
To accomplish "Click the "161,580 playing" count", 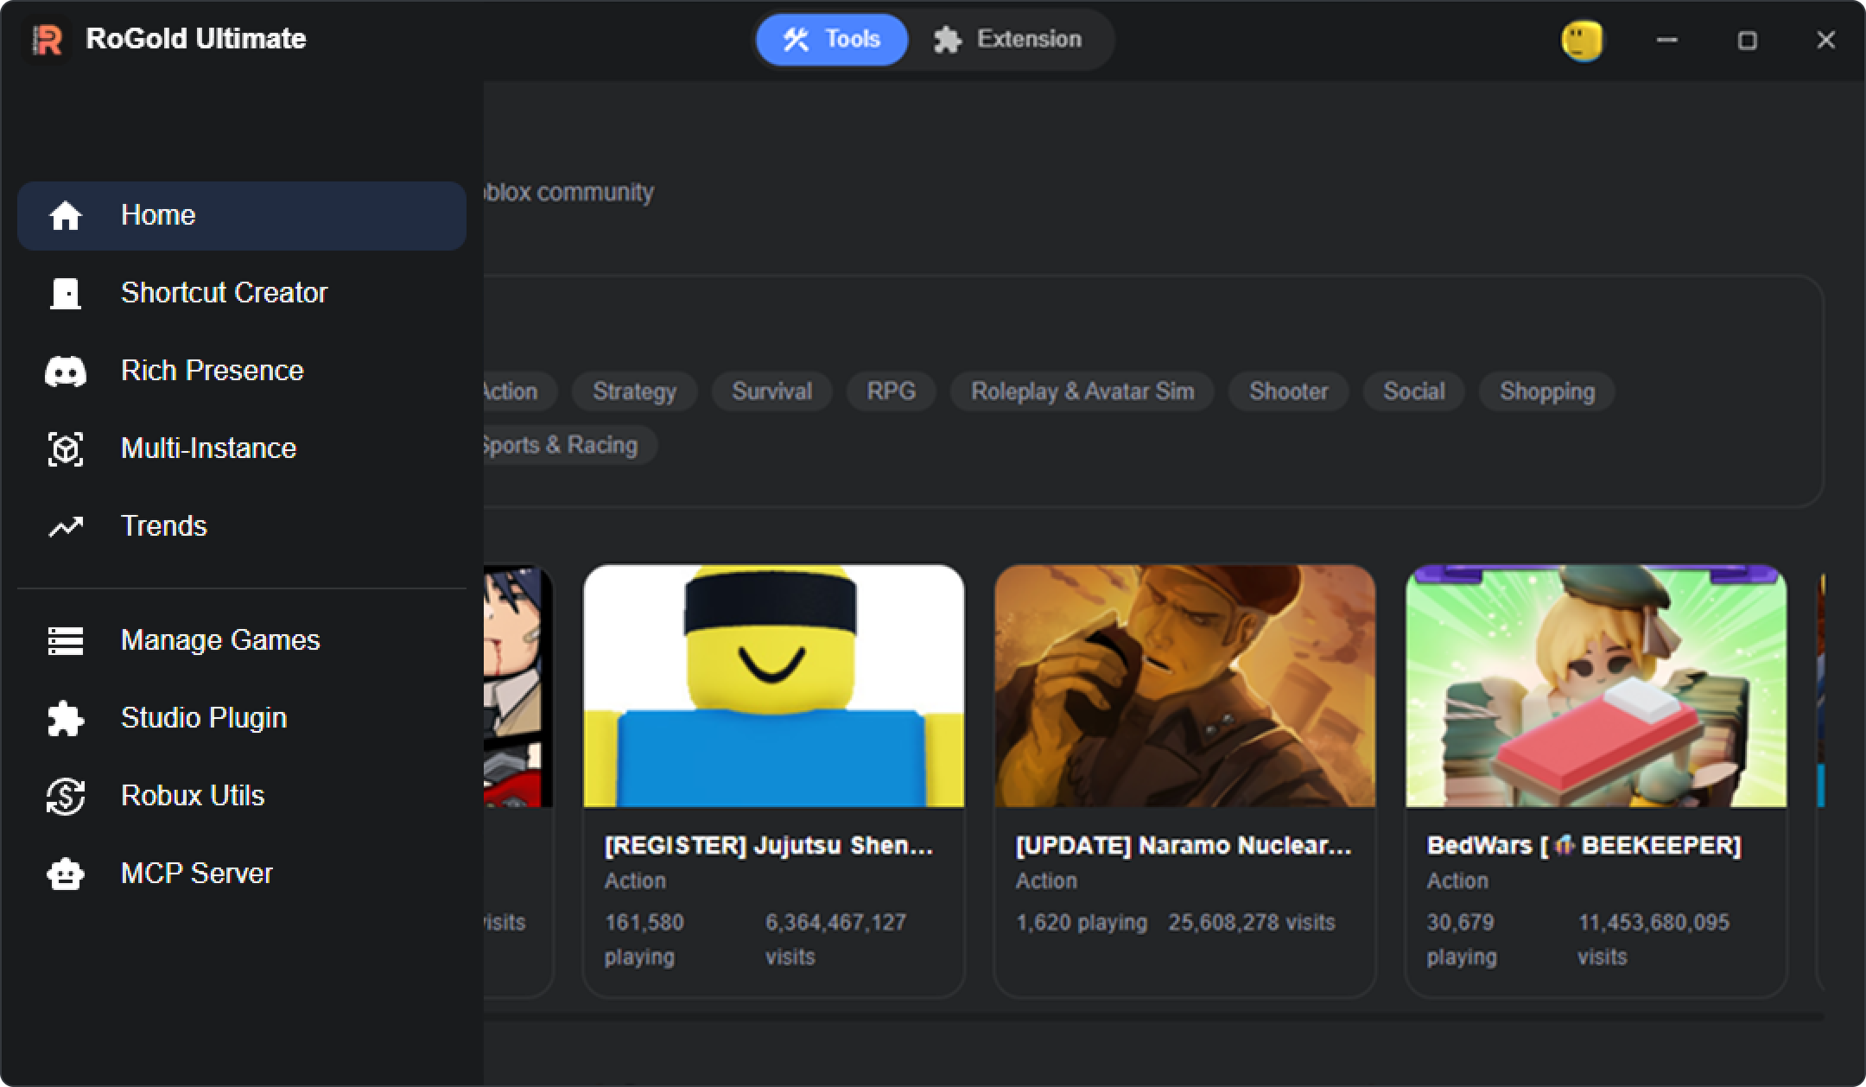I will [x=644, y=940].
